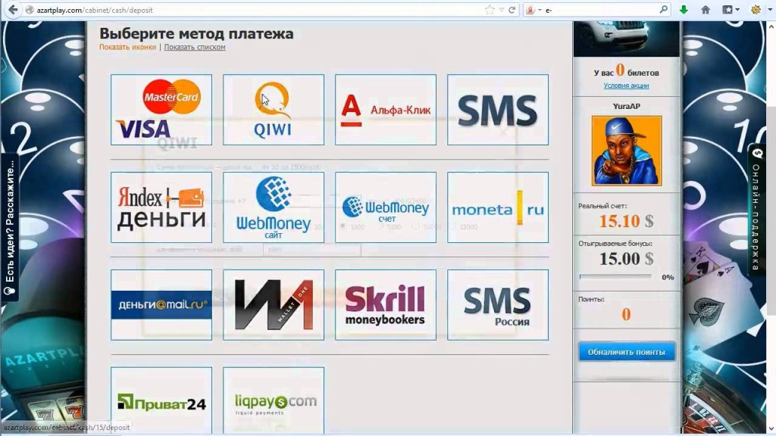Select the WebMoney сайт payment option
The image size is (776, 436).
273,207
